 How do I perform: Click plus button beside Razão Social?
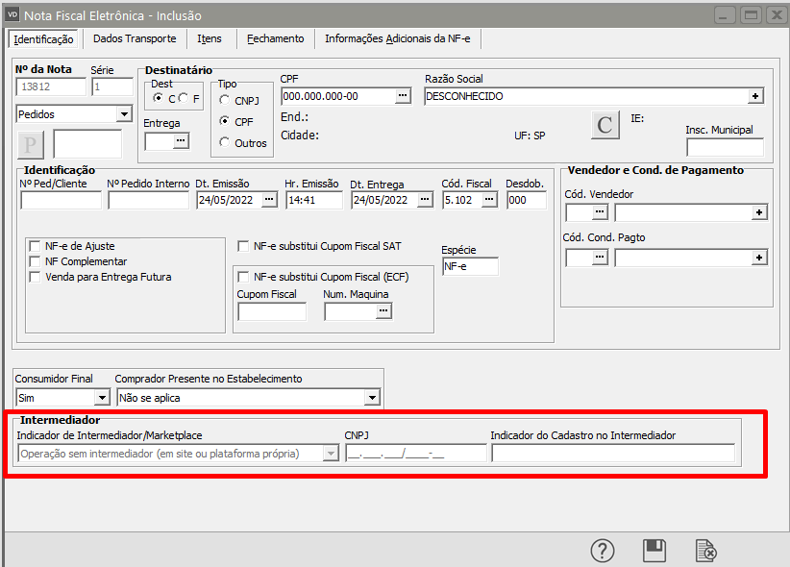tap(755, 96)
